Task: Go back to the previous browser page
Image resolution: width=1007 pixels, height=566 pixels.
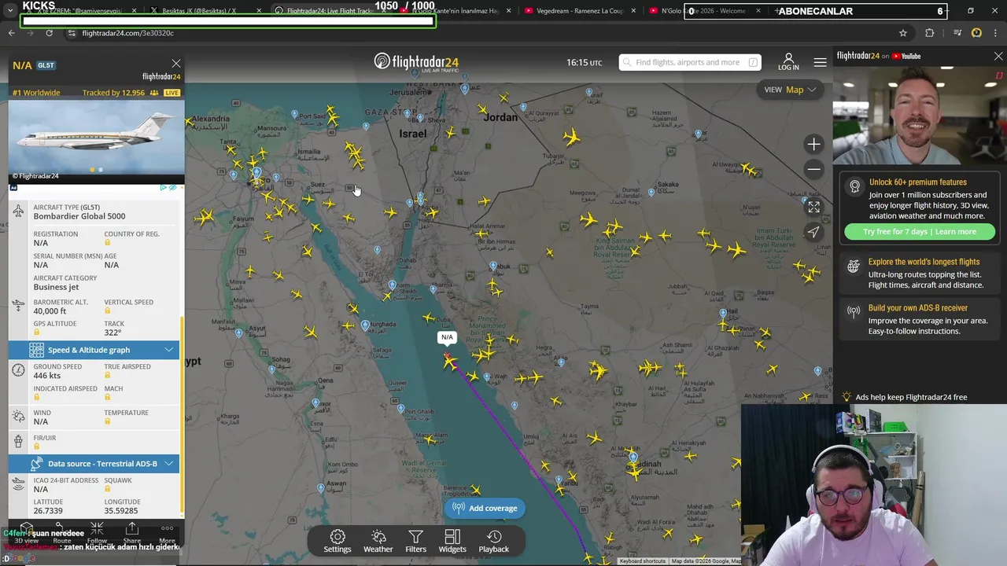Action: (11, 33)
